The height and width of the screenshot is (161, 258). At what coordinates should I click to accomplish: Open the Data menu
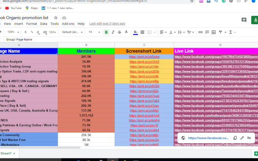[x=44, y=24]
